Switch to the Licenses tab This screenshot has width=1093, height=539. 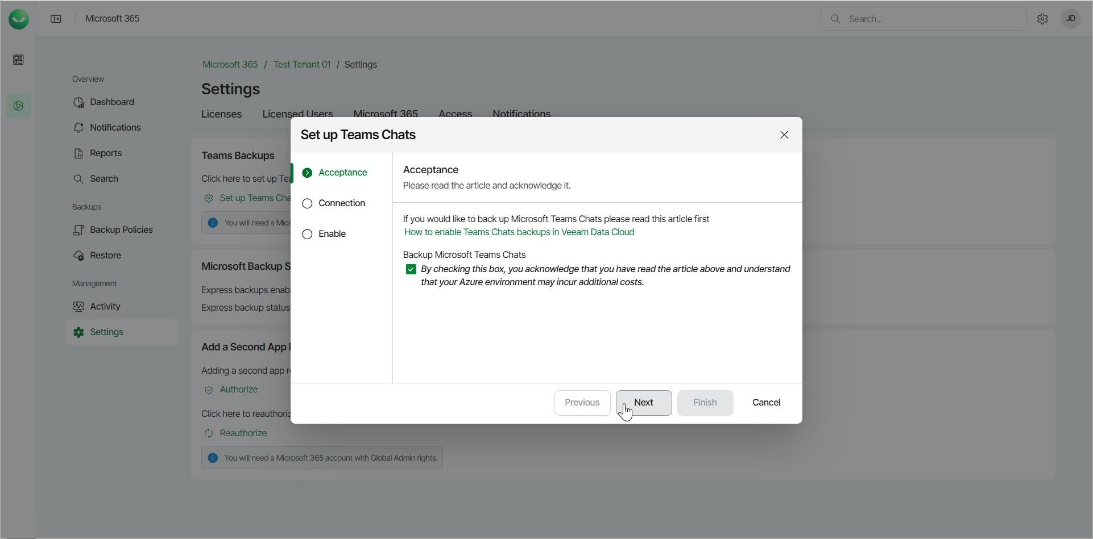[x=221, y=114]
